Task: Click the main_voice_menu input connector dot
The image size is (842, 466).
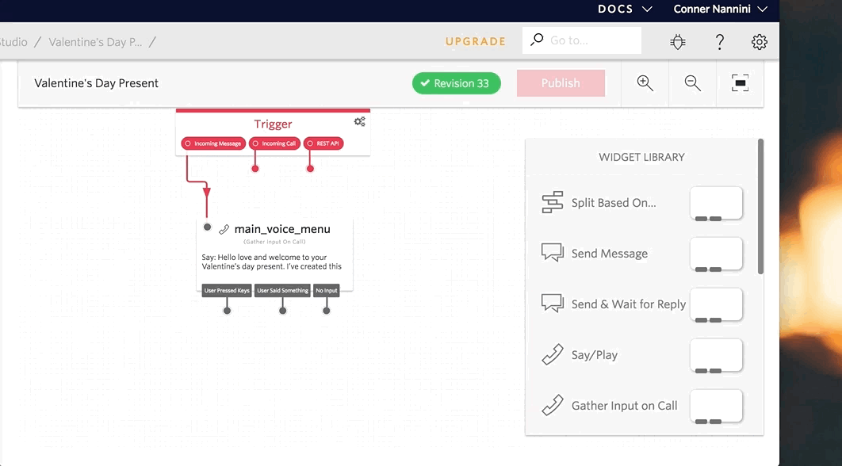Action: pyautogui.click(x=207, y=227)
